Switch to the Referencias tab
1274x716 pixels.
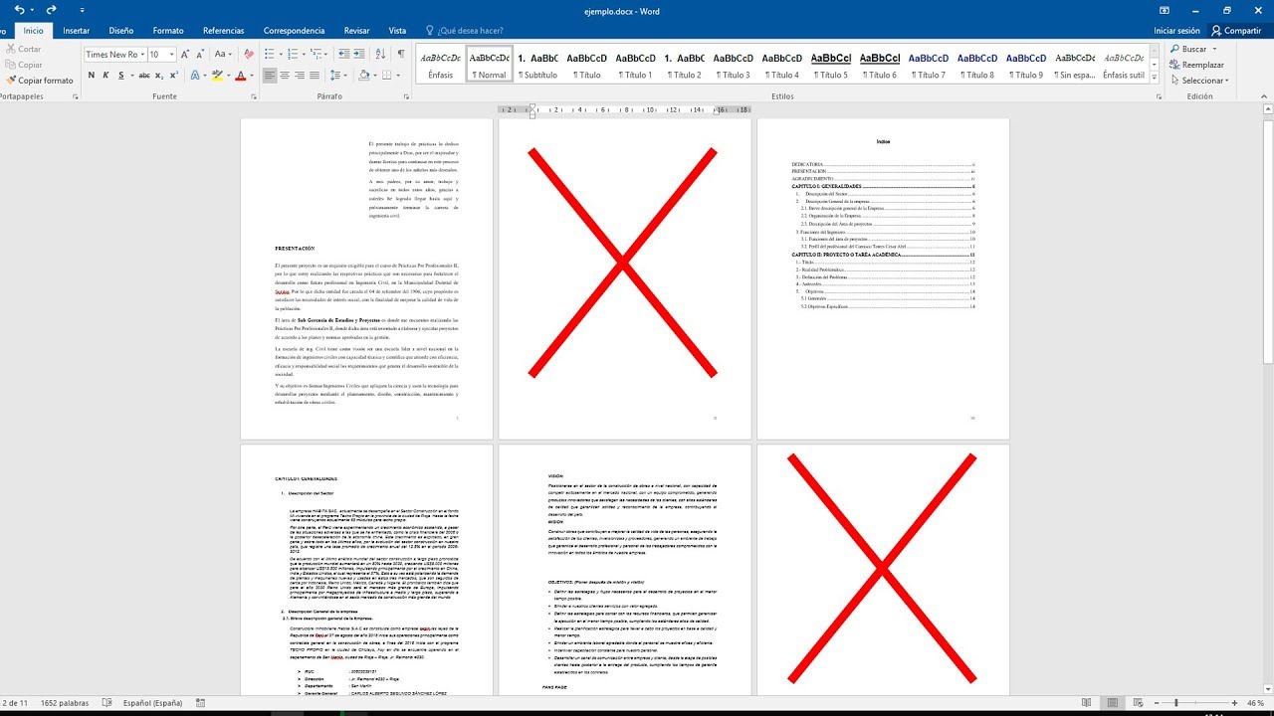coord(224,31)
